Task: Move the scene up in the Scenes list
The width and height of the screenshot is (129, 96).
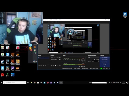Action: [x=43, y=66]
